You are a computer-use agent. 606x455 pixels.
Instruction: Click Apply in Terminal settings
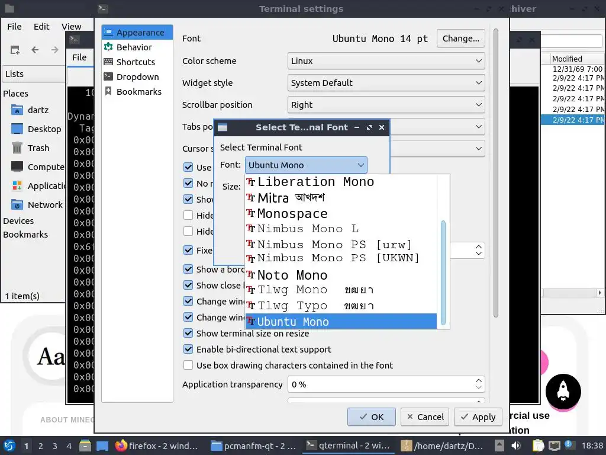[478, 416]
